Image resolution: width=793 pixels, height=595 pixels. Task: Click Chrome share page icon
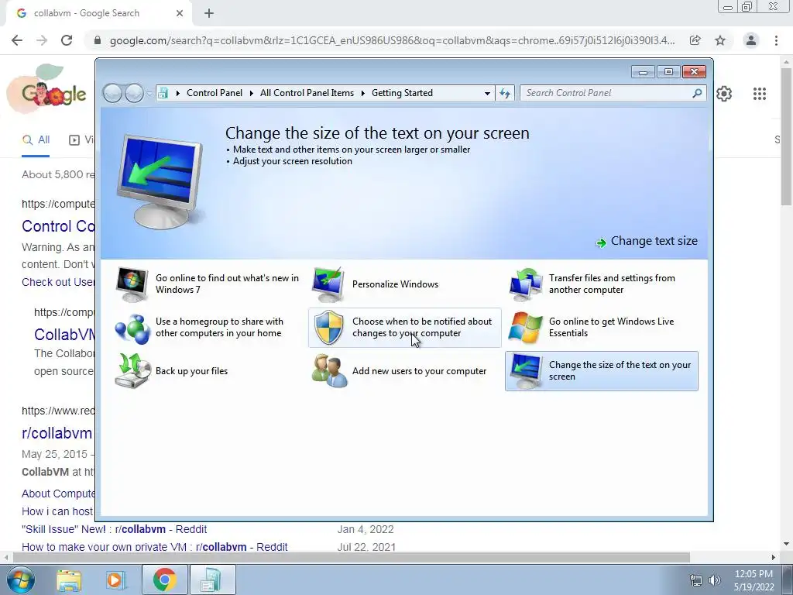[x=695, y=40]
